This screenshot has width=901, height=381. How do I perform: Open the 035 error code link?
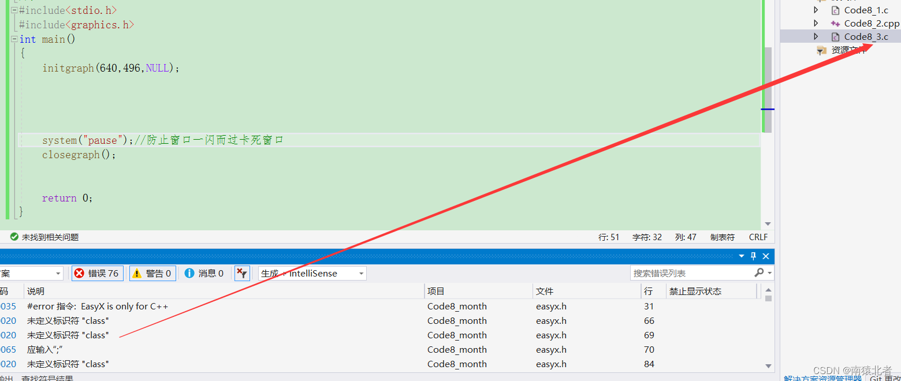[8, 307]
